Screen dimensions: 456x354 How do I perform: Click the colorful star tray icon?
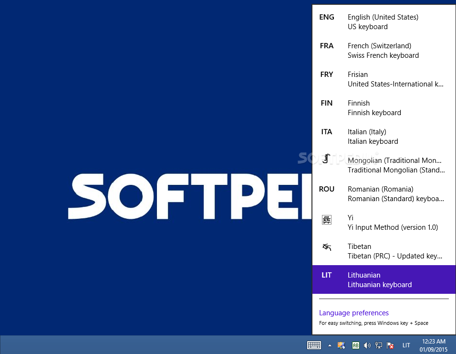pyautogui.click(x=341, y=345)
